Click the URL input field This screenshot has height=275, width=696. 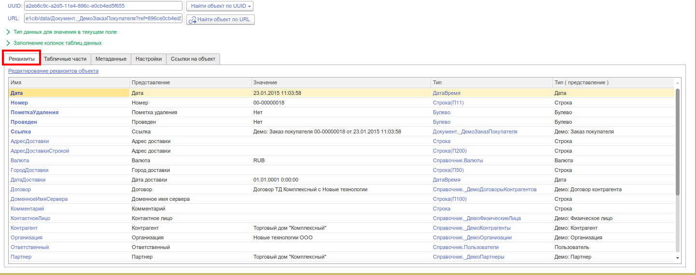103,18
